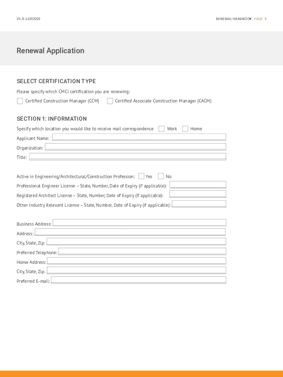The height and width of the screenshot is (377, 283).
Task: Click the Organization input field
Action: click(135, 147)
